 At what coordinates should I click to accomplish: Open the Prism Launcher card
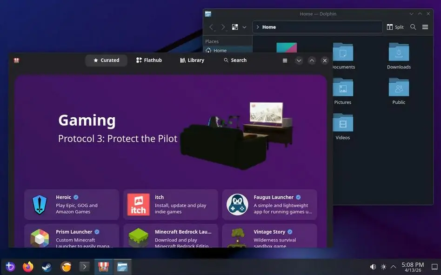pyautogui.click(x=72, y=236)
